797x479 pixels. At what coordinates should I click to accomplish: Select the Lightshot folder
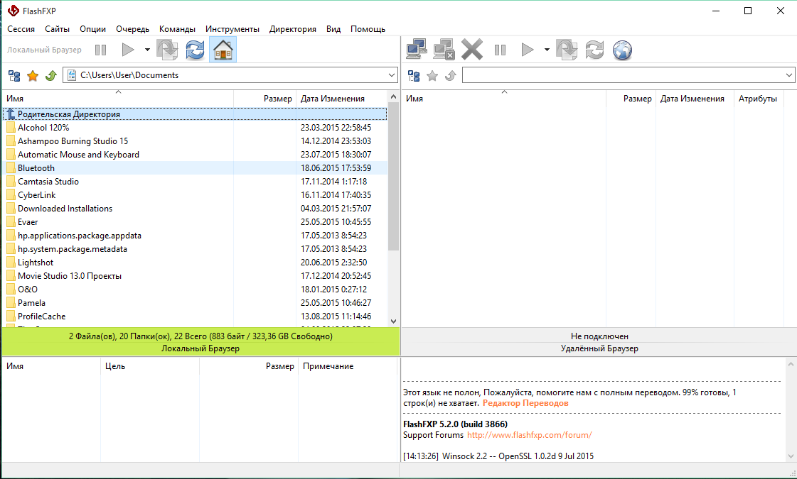pyautogui.click(x=195, y=263)
